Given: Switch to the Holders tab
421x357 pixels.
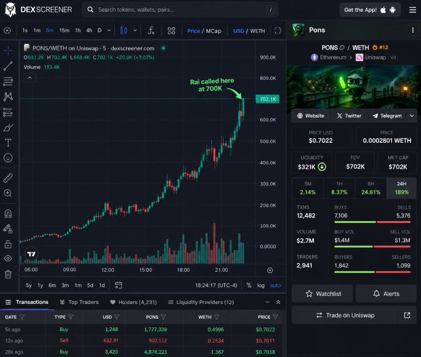Looking at the screenshot, I should pos(134,302).
